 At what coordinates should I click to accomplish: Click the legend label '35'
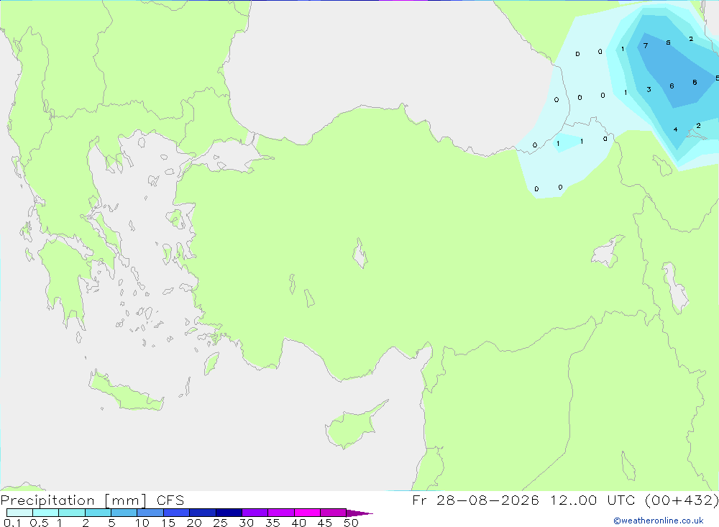(273, 523)
